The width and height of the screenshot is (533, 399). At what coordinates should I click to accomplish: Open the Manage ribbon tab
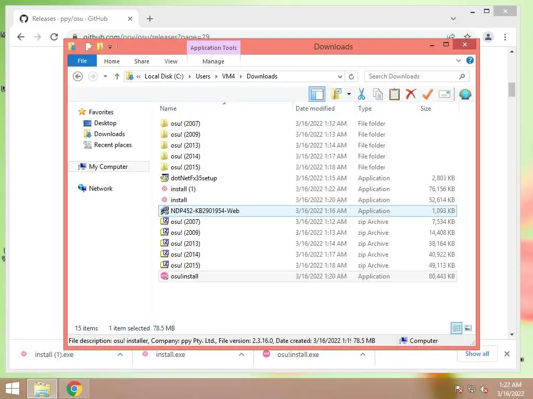[213, 61]
